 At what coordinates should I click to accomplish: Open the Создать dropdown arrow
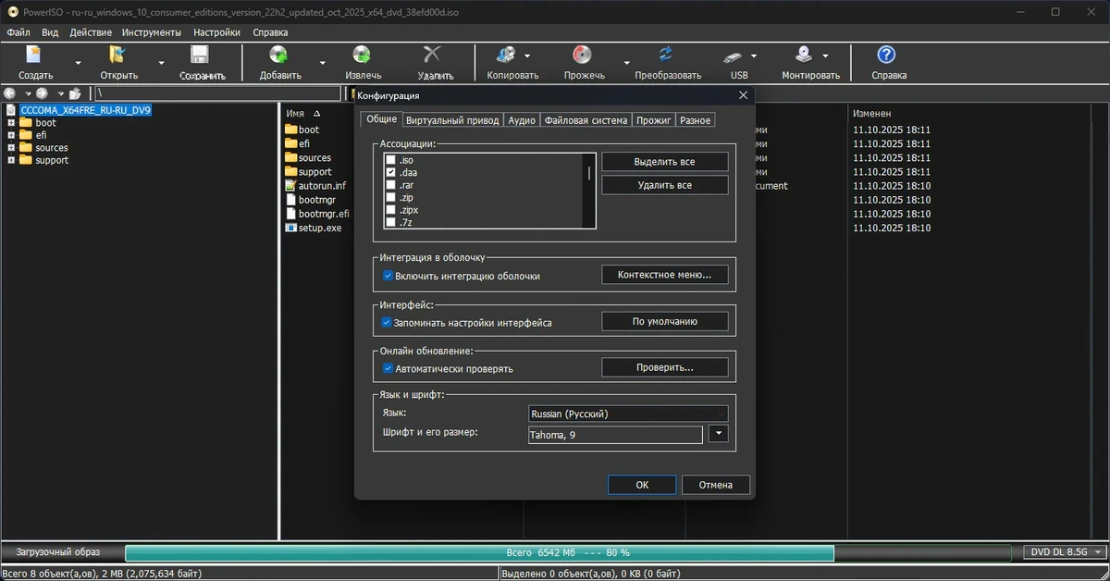pos(78,63)
